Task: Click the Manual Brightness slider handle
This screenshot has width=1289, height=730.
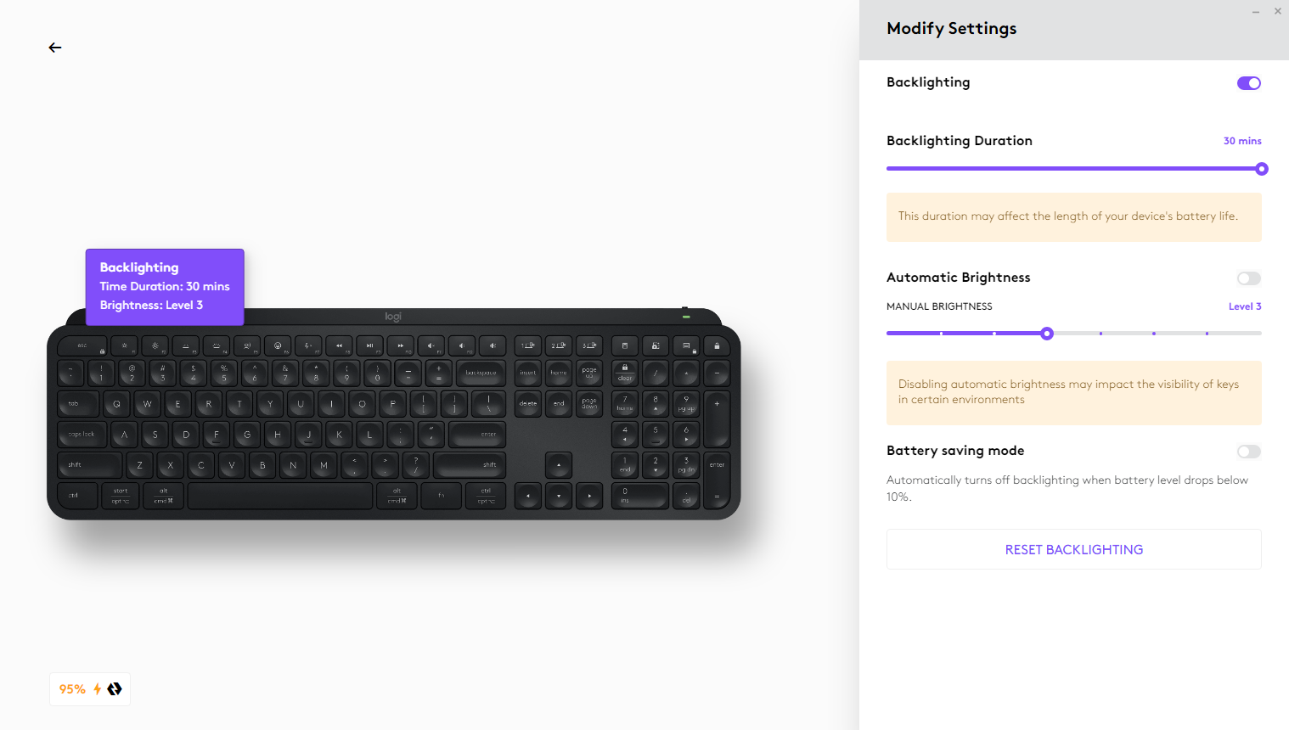Action: point(1047,334)
